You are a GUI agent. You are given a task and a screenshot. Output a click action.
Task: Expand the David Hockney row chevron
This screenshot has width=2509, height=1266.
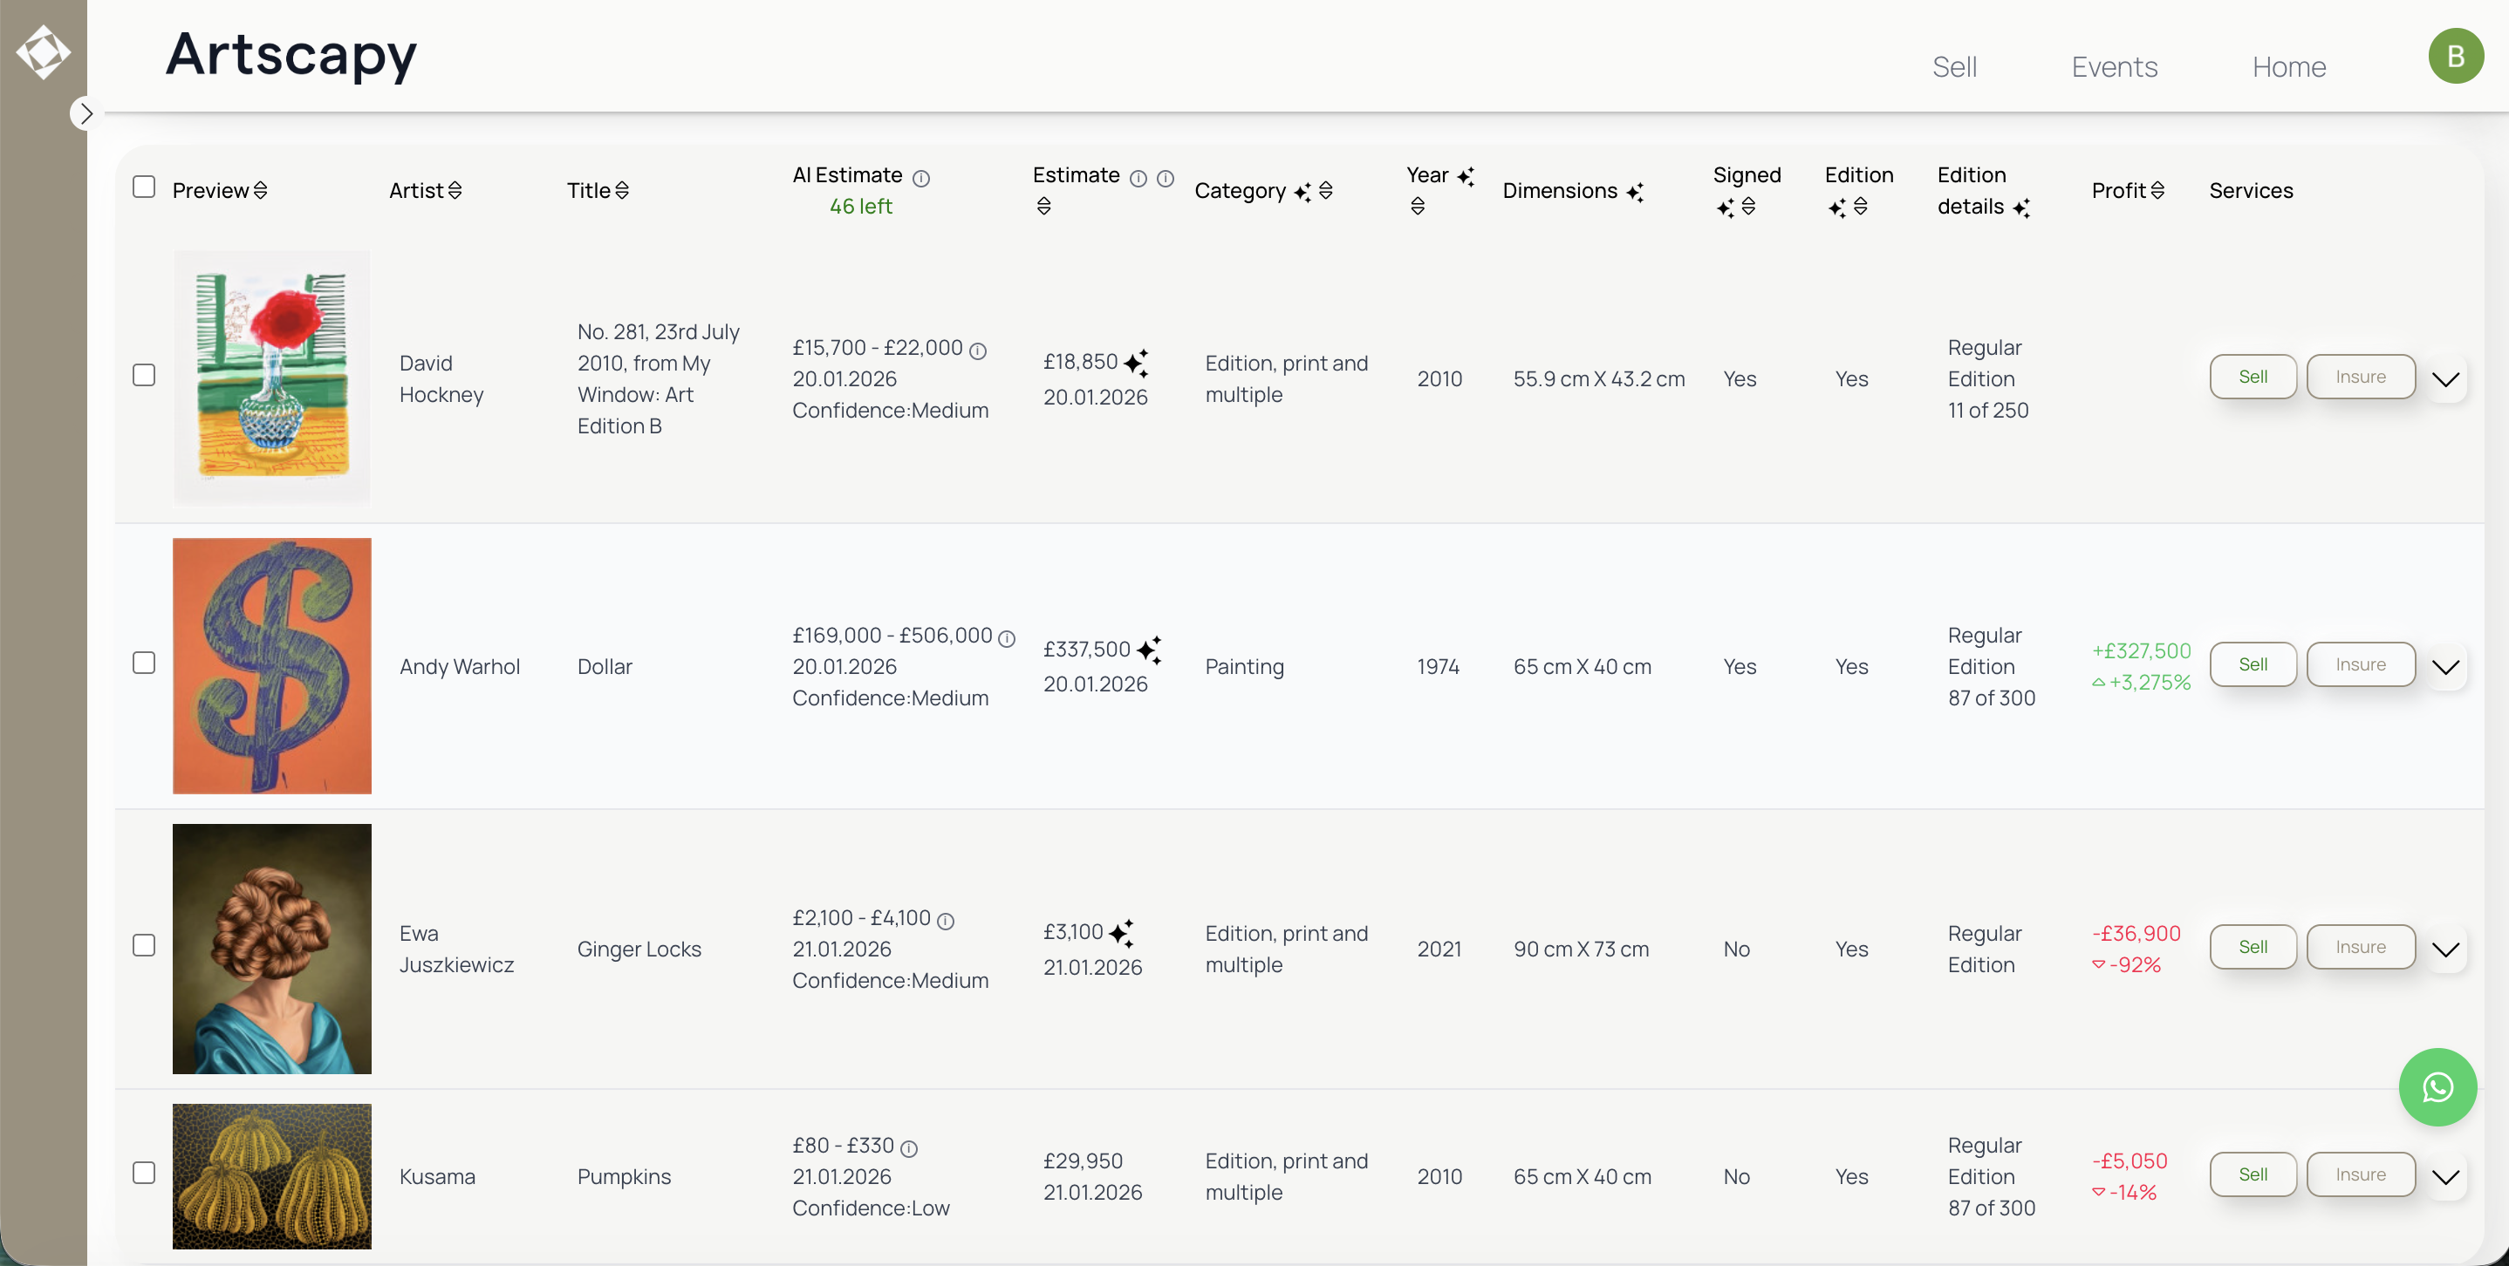point(2444,378)
